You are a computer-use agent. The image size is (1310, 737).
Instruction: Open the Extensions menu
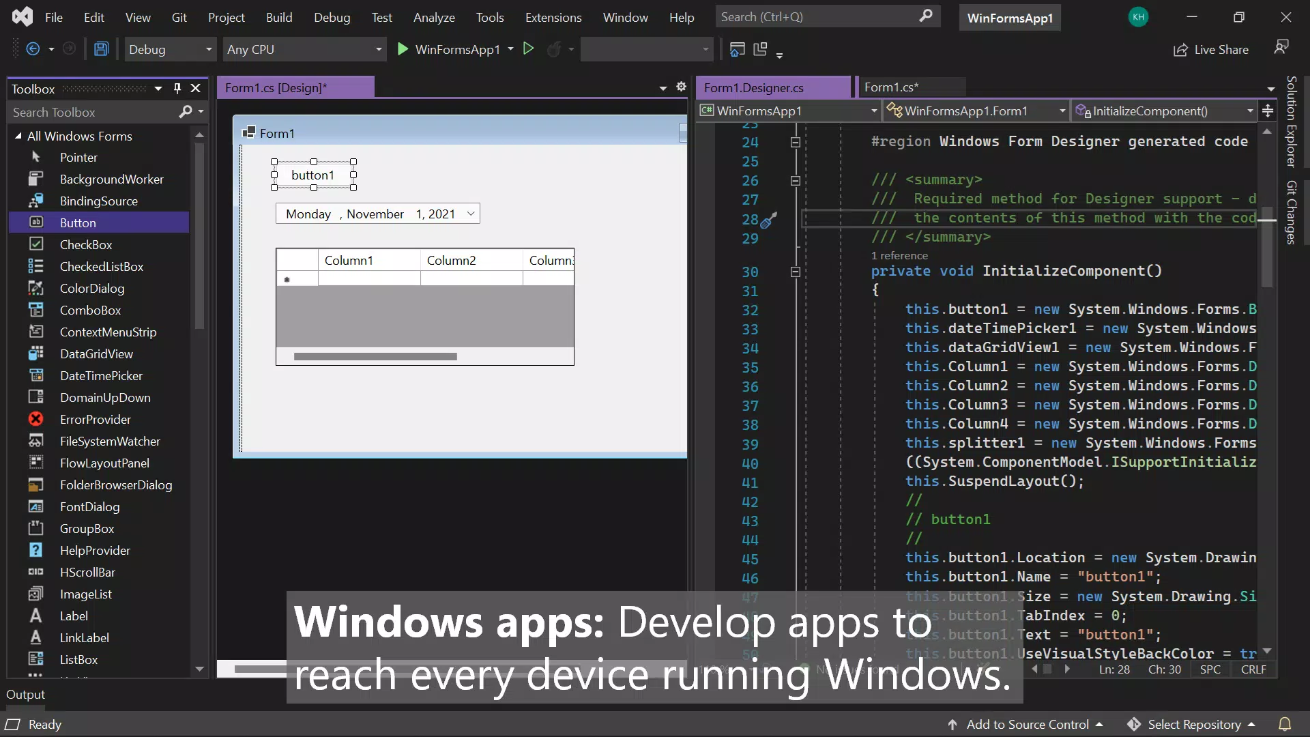click(x=553, y=17)
